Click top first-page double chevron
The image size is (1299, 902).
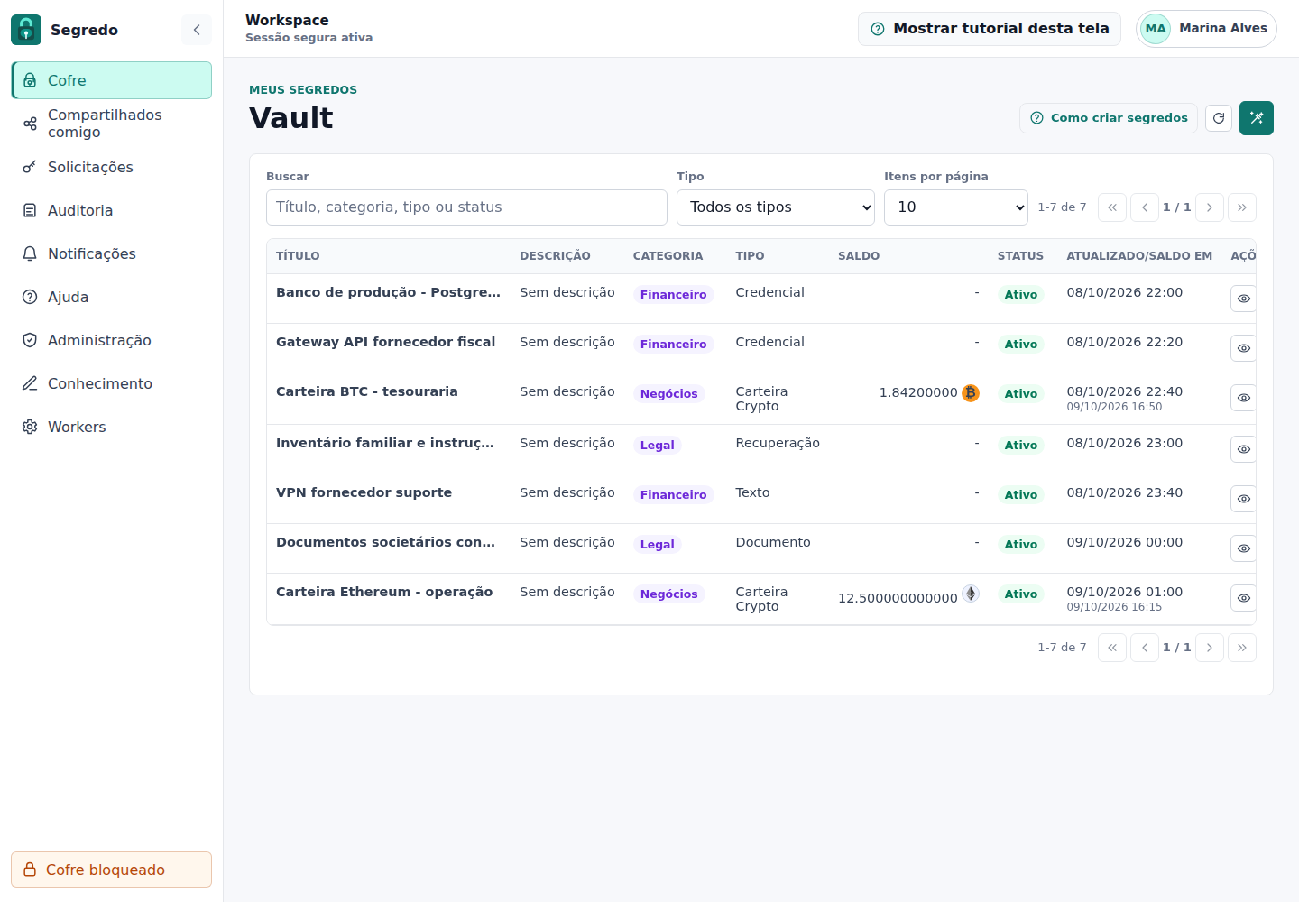click(1112, 207)
